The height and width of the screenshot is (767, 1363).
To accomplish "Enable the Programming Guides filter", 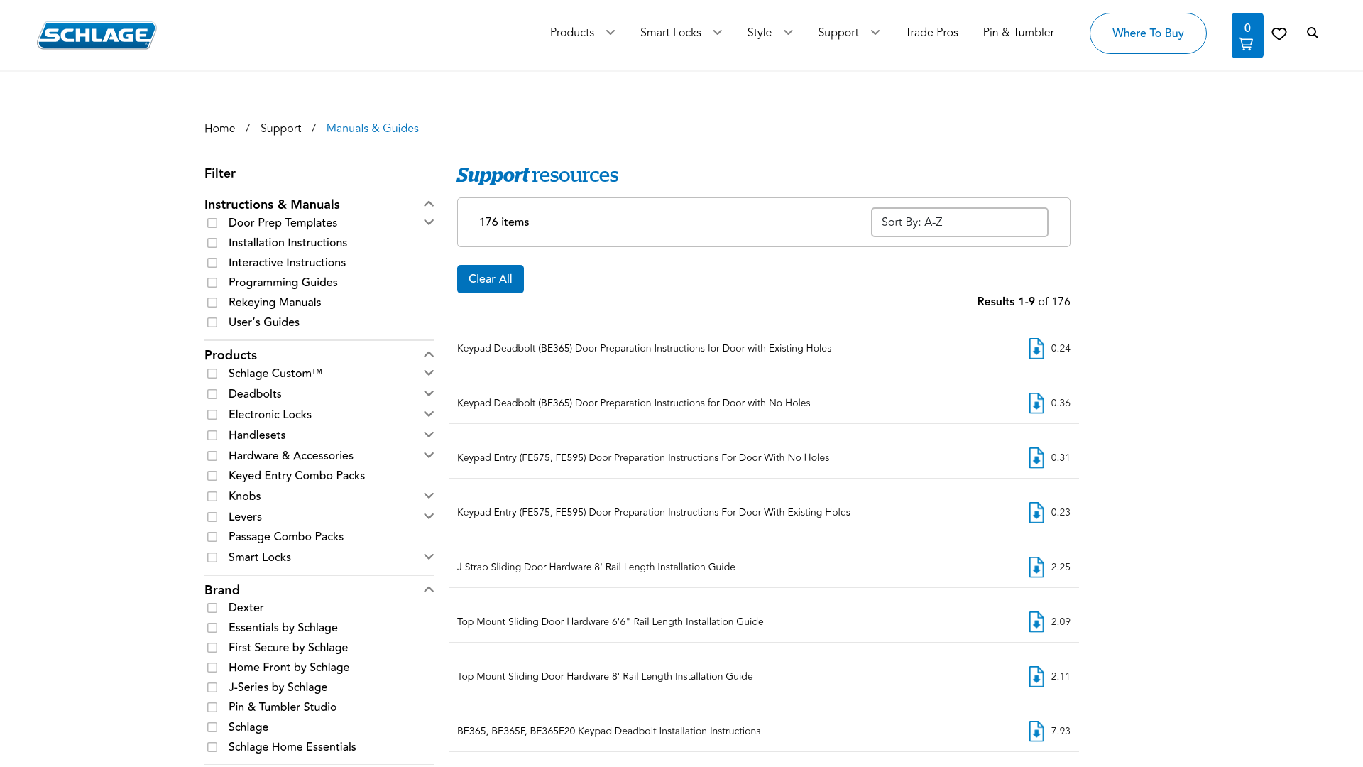I will (x=212, y=283).
